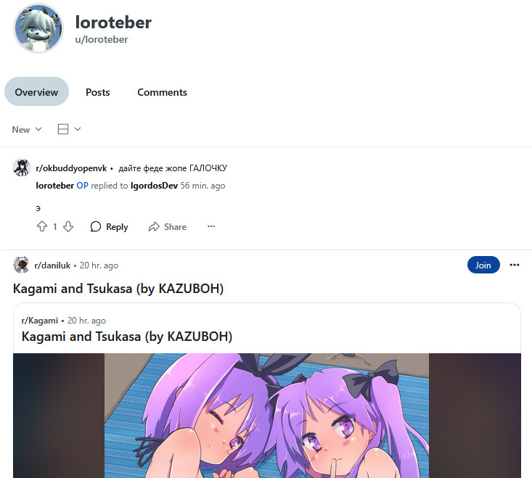Join the r/daniluk community
Viewport: 532px width, 478px height.
click(483, 265)
